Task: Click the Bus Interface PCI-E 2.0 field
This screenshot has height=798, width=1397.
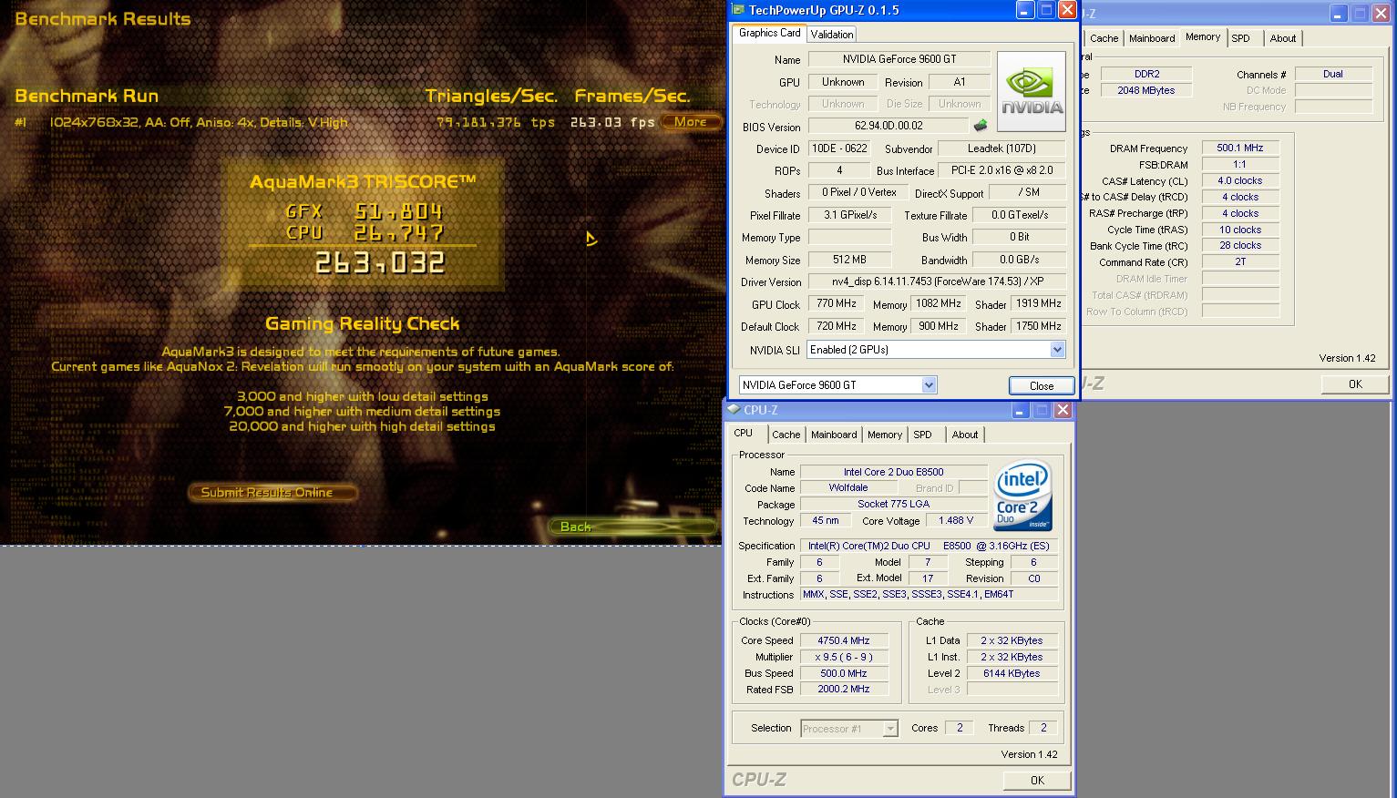Action: tap(1002, 170)
